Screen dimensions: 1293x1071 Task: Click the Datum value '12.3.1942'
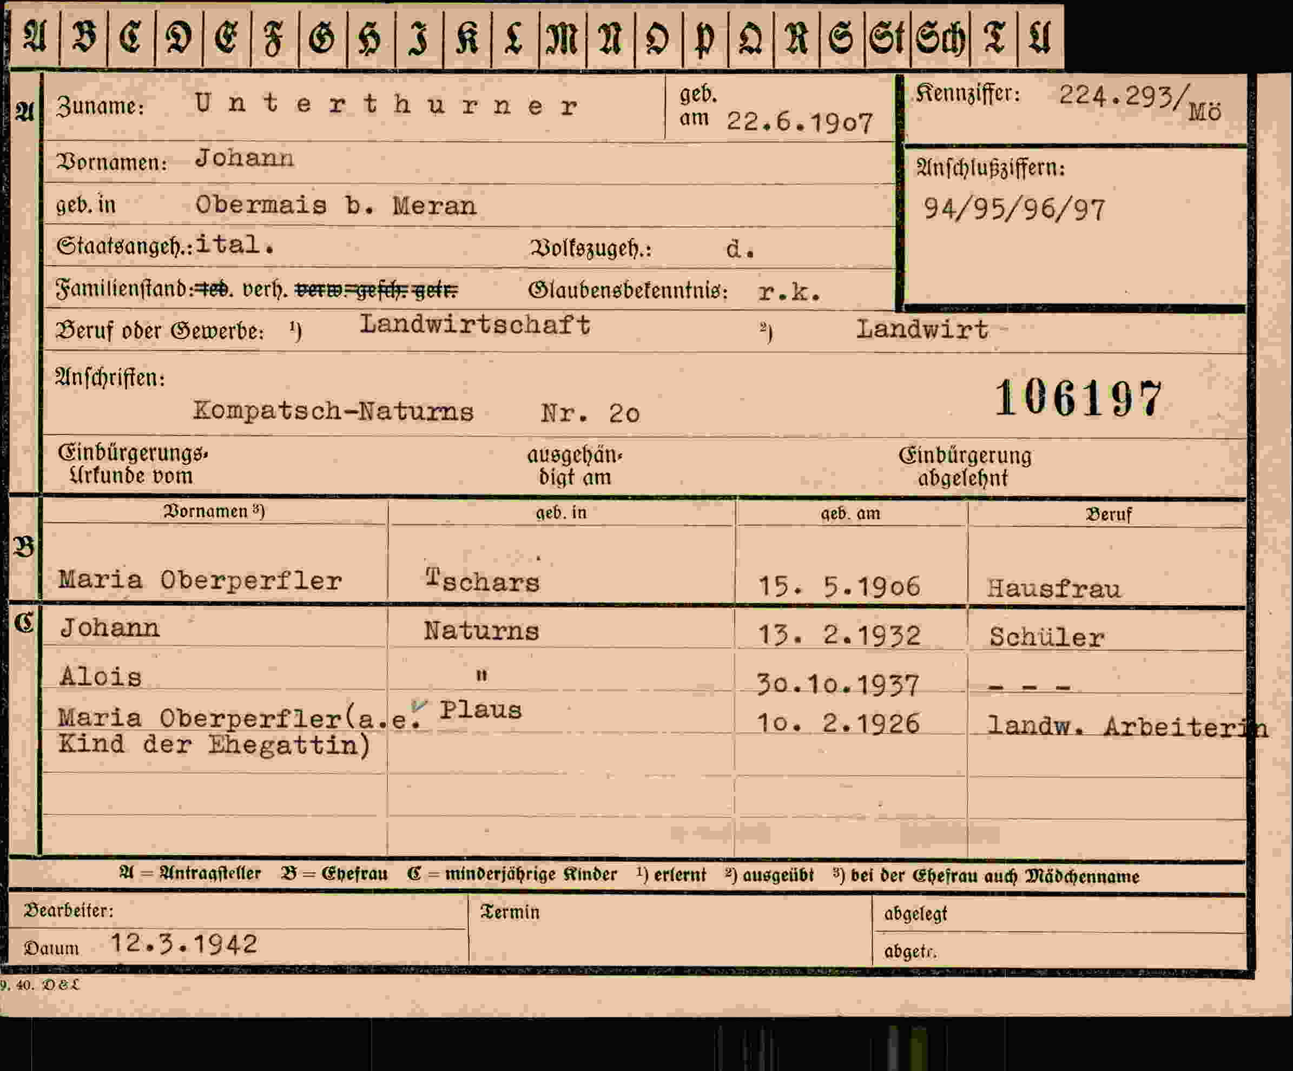pyautogui.click(x=183, y=943)
